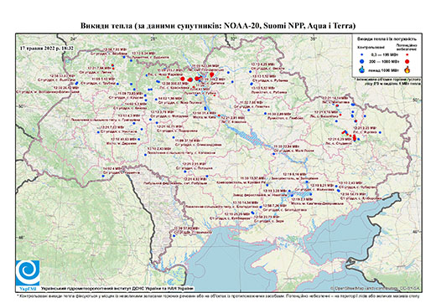
Task: Click the 36° longitude label
Action: pyautogui.click(x=314, y=38)
